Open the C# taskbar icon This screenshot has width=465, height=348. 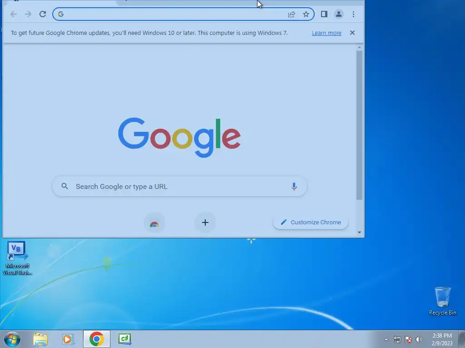pyautogui.click(x=124, y=339)
